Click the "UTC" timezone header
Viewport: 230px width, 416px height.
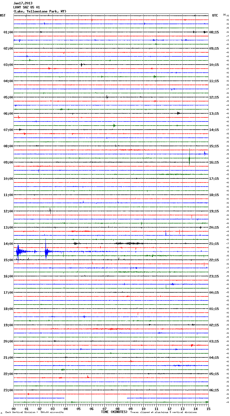coord(215,15)
